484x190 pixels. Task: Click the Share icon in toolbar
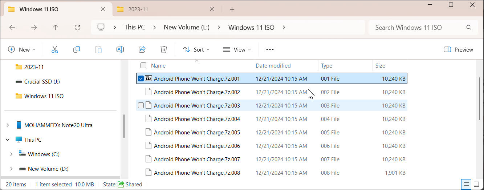142,49
